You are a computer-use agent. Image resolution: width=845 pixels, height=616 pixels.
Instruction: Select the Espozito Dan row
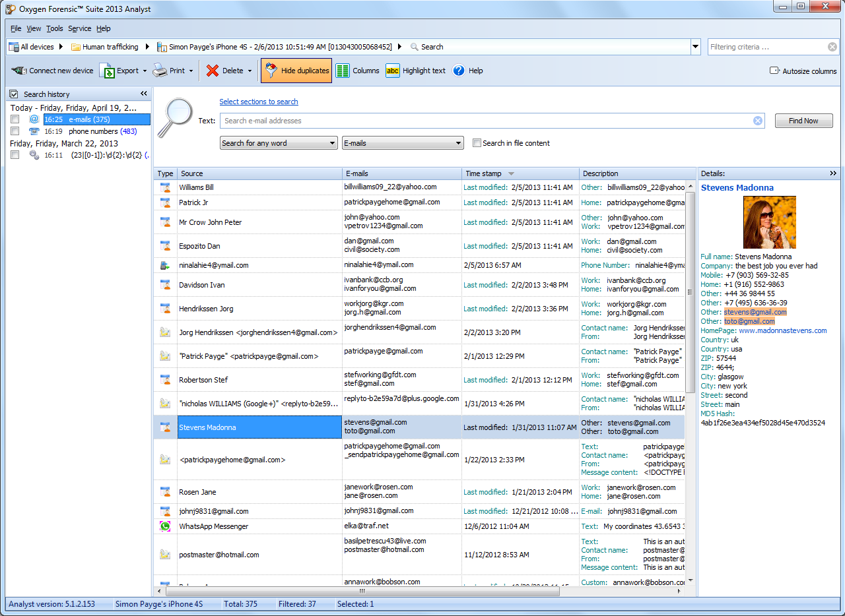coord(419,246)
